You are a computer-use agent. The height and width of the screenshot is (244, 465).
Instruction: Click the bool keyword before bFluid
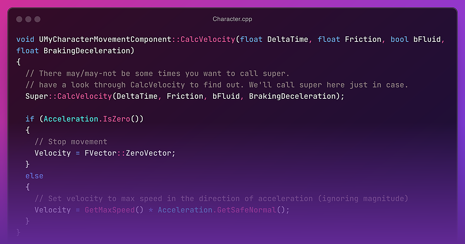400,40
